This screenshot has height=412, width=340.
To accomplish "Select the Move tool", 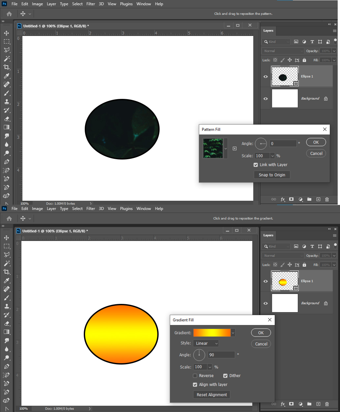I will (7, 33).
